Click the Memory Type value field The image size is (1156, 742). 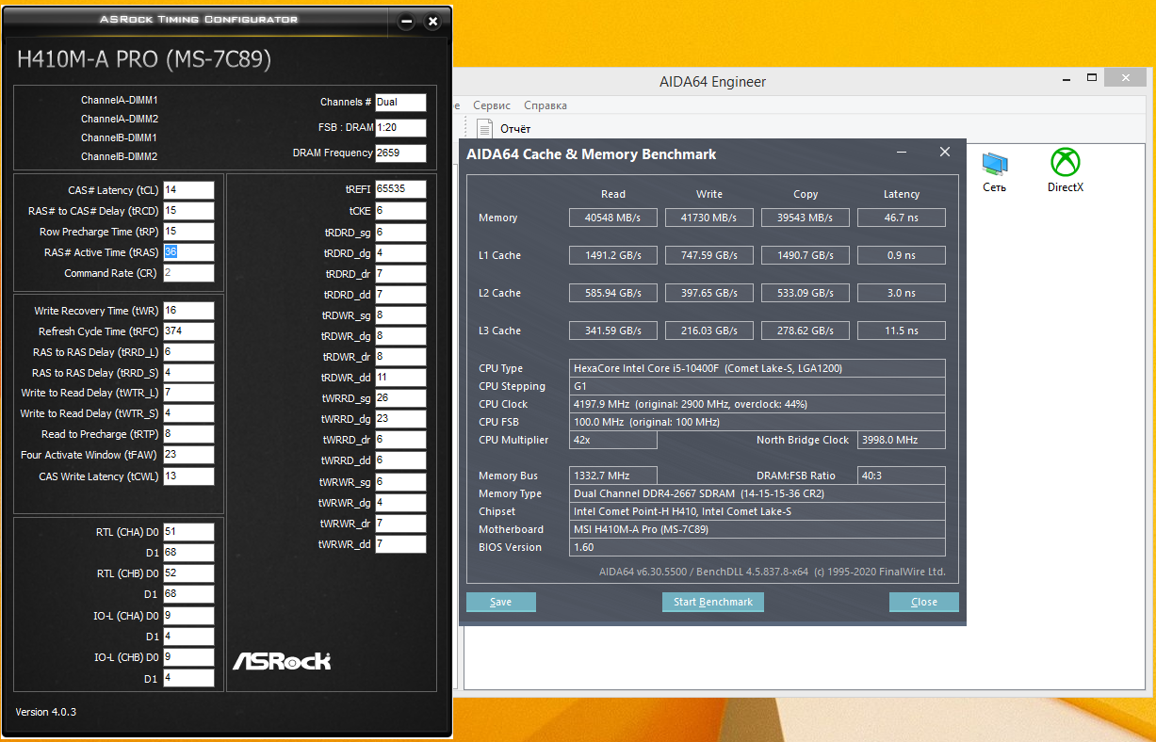pyautogui.click(x=757, y=493)
